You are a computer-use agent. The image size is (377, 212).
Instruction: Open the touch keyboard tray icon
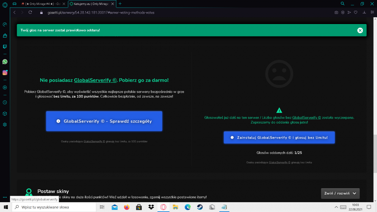pyautogui.click(x=343, y=207)
